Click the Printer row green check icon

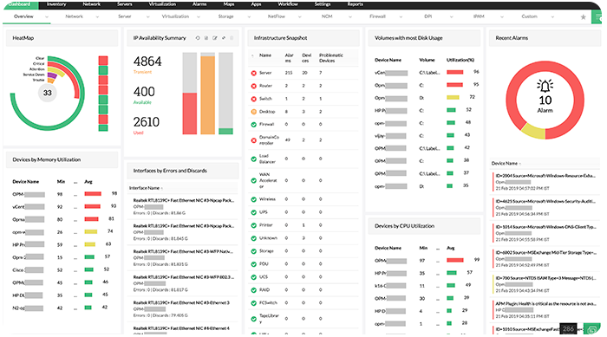253,225
